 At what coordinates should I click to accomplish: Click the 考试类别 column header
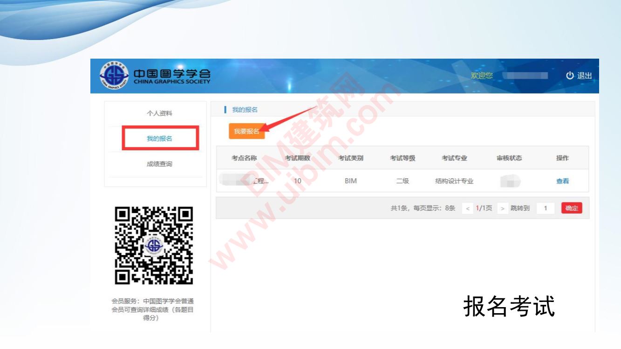[350, 158]
